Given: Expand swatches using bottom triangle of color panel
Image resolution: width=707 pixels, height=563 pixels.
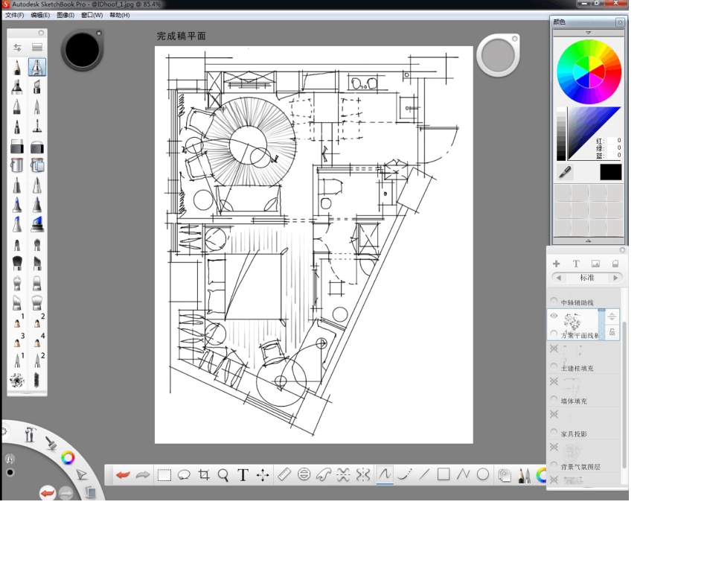Looking at the screenshot, I should 588,241.
